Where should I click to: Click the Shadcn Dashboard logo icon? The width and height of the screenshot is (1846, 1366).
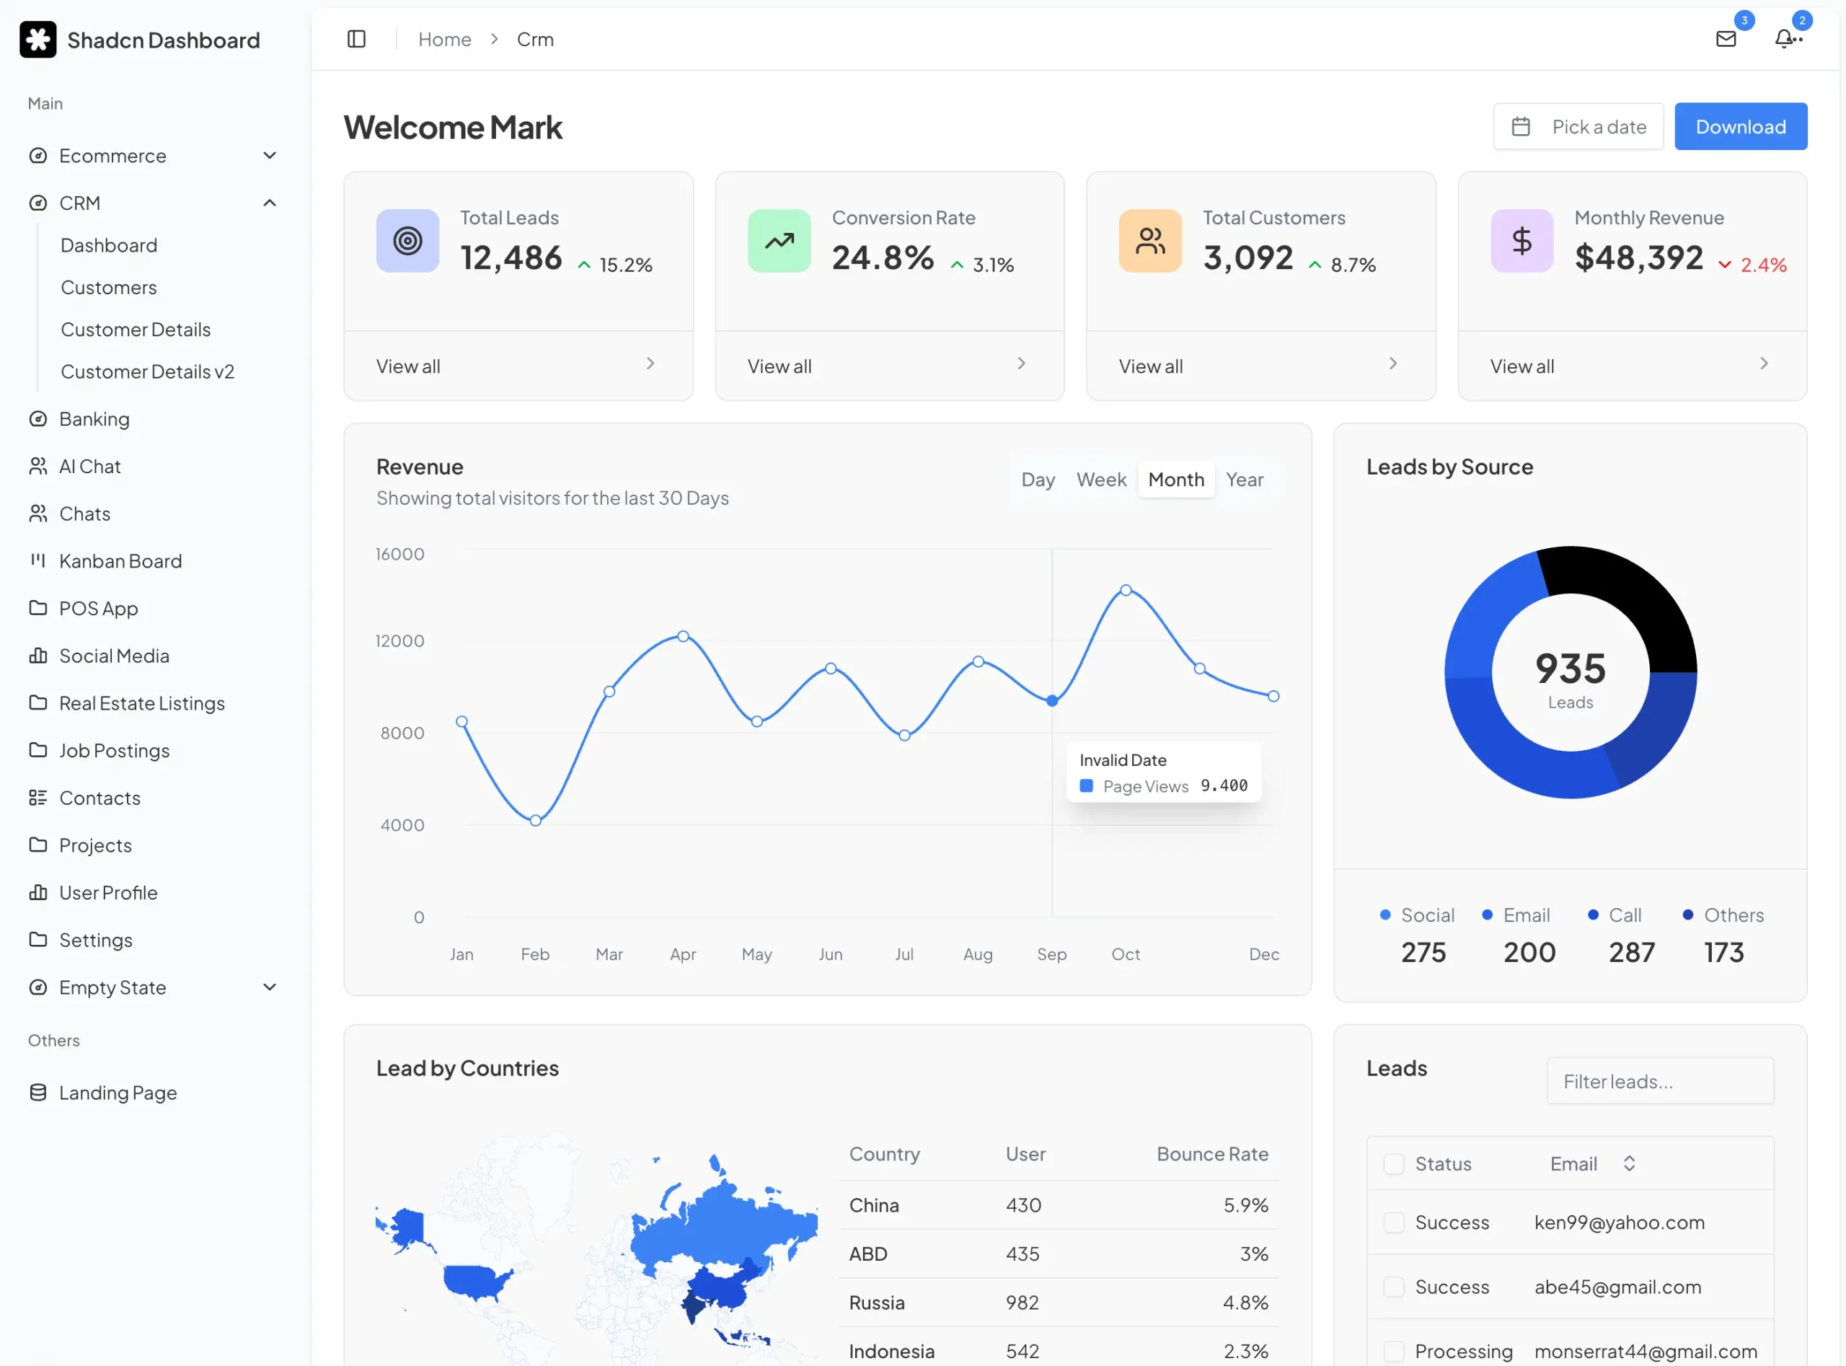[38, 39]
